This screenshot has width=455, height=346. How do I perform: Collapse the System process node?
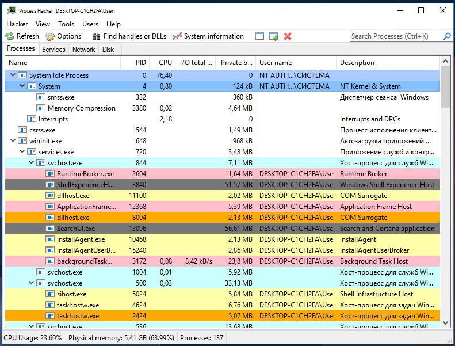pos(22,86)
